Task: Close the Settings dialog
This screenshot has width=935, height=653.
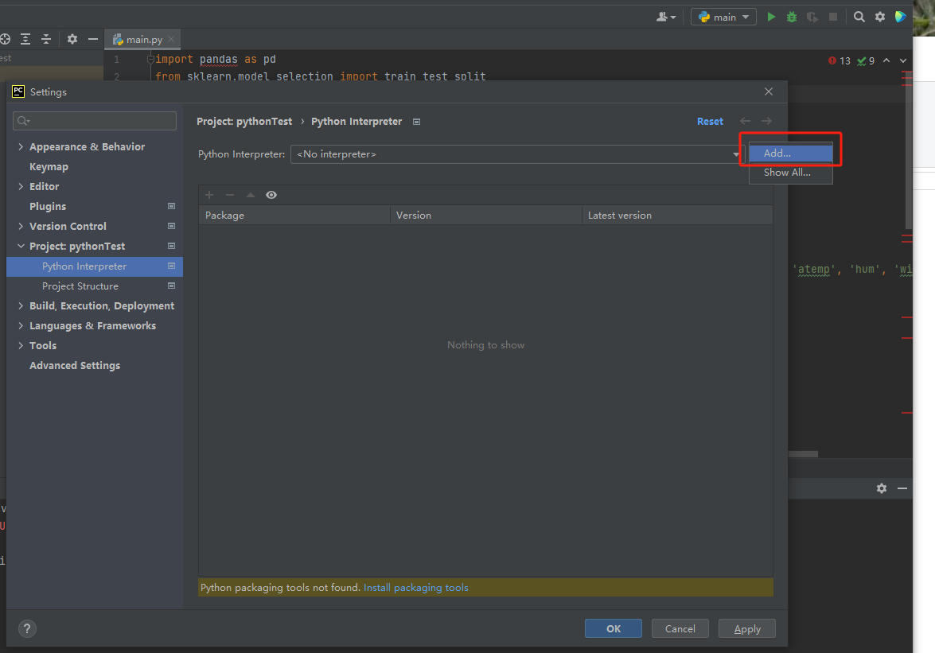Action: point(768,91)
